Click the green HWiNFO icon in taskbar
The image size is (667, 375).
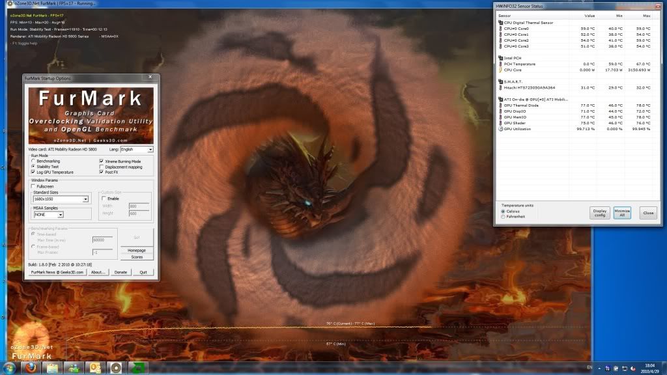click(137, 368)
